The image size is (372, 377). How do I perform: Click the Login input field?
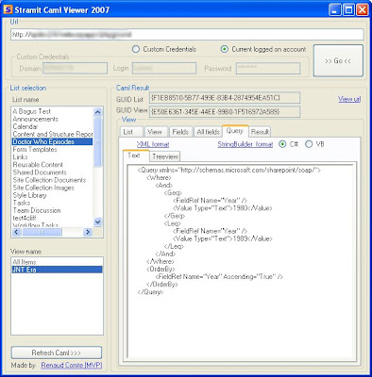164,68
